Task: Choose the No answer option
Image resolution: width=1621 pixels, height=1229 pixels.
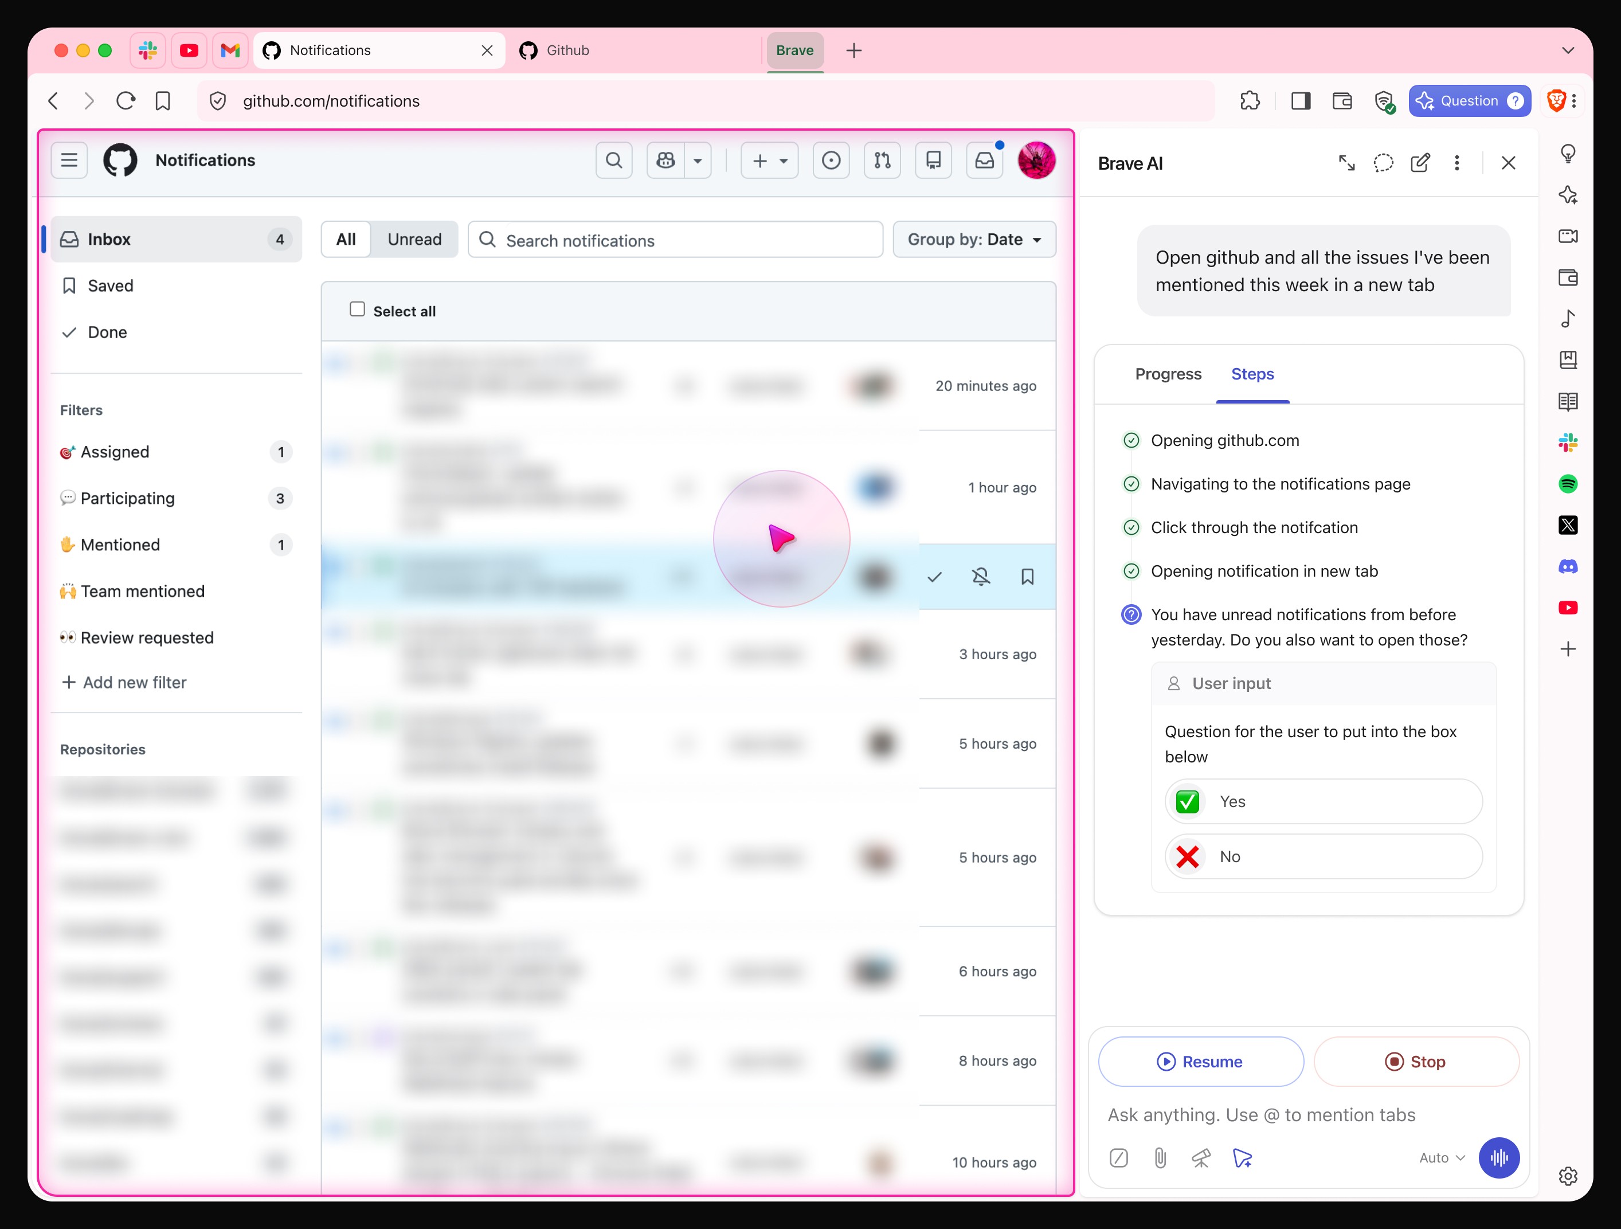Action: pos(1323,856)
